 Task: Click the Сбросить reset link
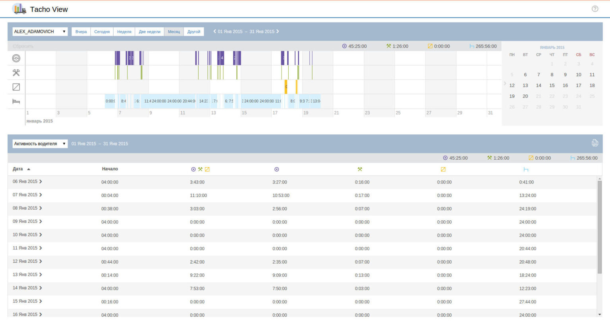pyautogui.click(x=23, y=46)
